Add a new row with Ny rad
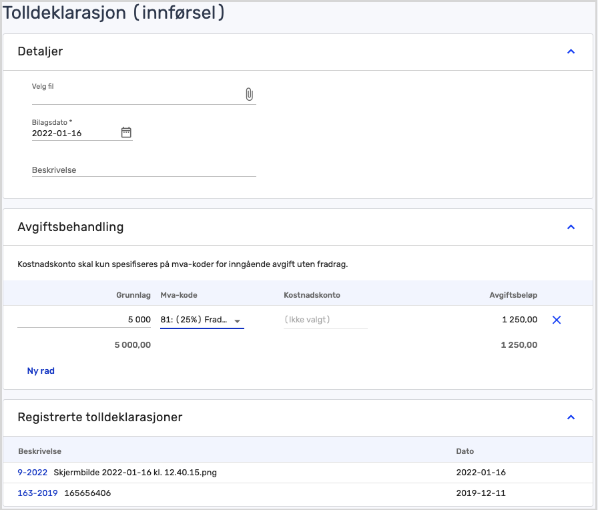598x510 pixels. [41, 370]
